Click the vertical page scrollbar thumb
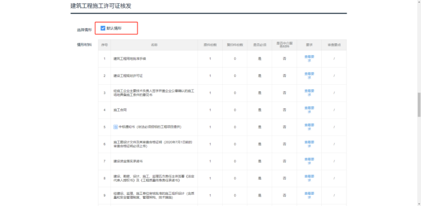This screenshot has width=421, height=206. [x=418, y=103]
